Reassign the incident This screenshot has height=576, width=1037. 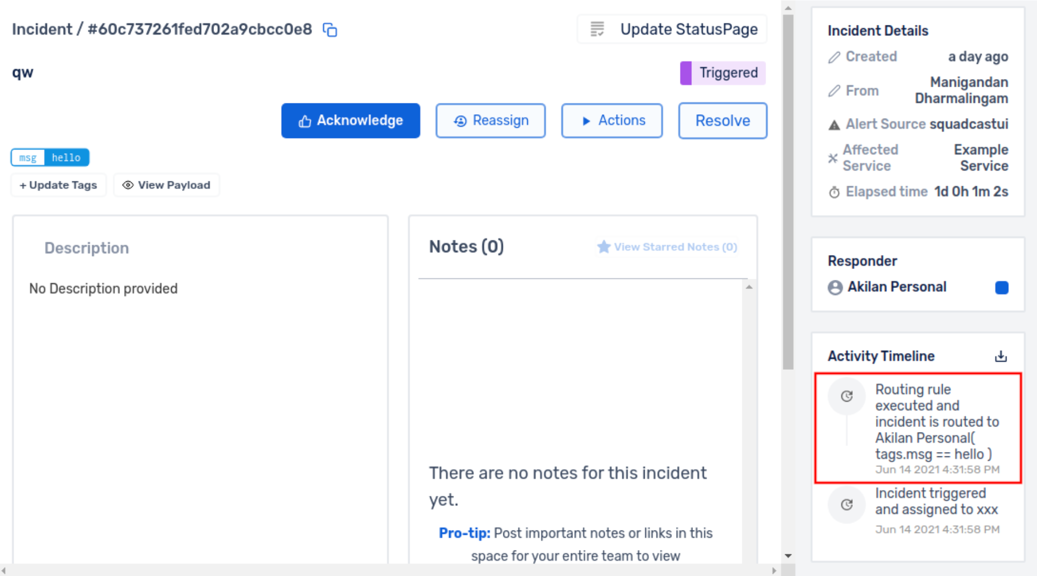pyautogui.click(x=490, y=121)
